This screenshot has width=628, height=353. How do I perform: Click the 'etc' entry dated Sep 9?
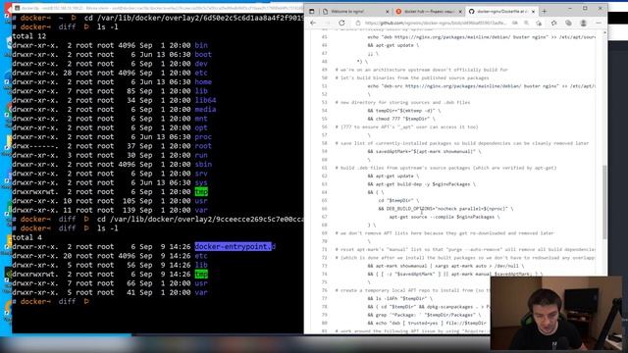point(201,256)
